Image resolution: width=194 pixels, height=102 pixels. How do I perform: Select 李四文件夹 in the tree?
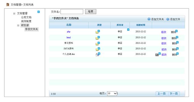[31, 29]
